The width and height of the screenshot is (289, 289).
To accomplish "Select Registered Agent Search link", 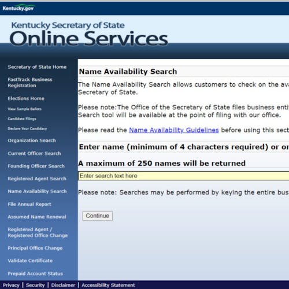I will coord(37,179).
